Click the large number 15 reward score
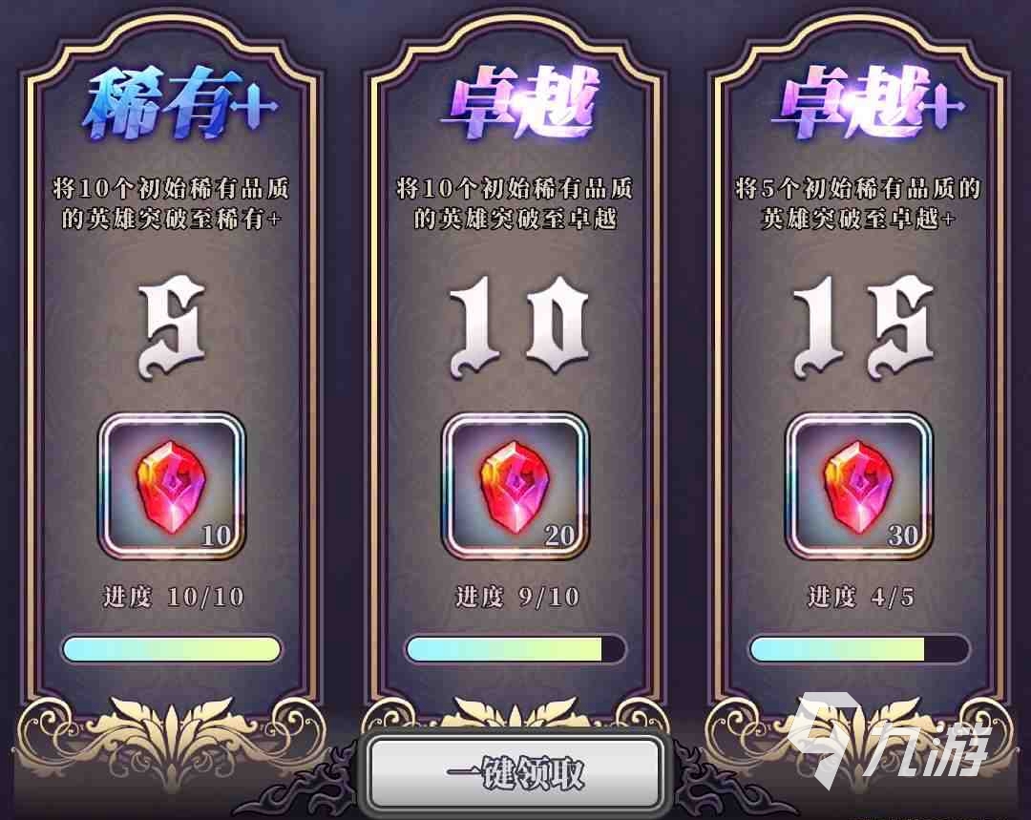This screenshot has height=820, width=1031. coord(864,326)
